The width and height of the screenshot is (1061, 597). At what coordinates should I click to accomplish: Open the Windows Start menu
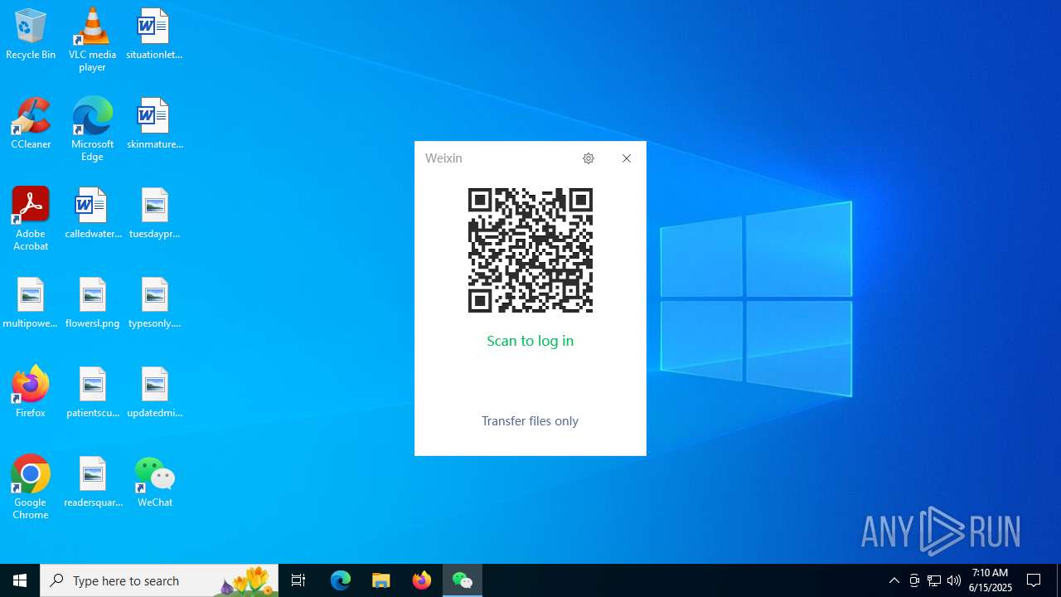[x=20, y=580]
